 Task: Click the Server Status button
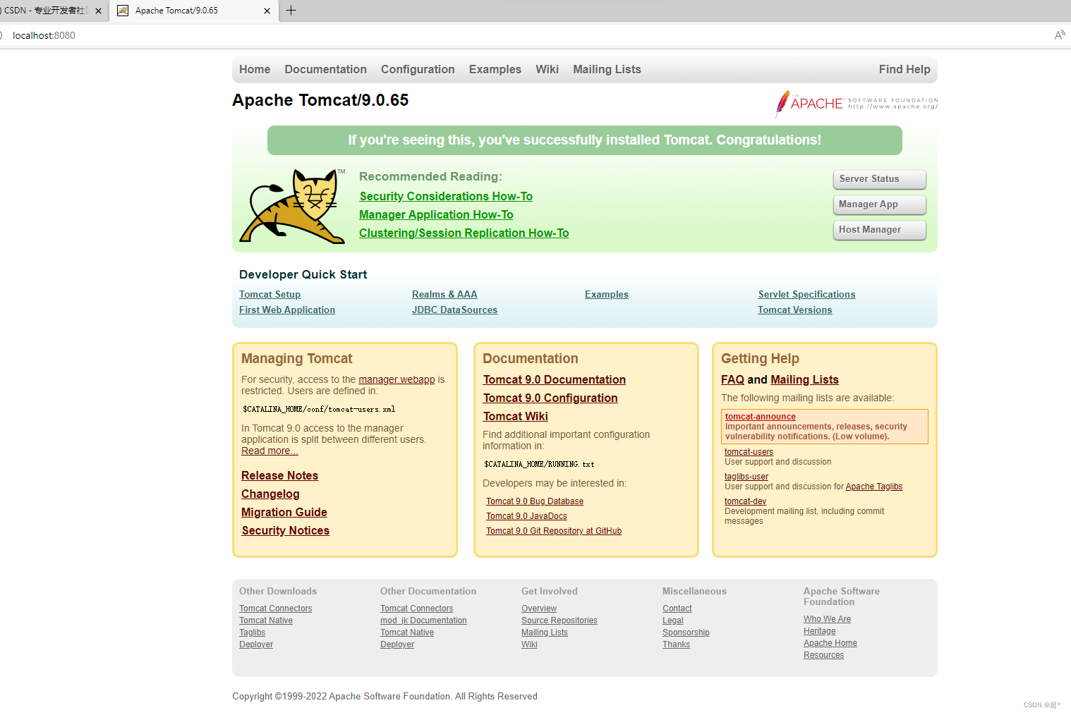tap(879, 179)
